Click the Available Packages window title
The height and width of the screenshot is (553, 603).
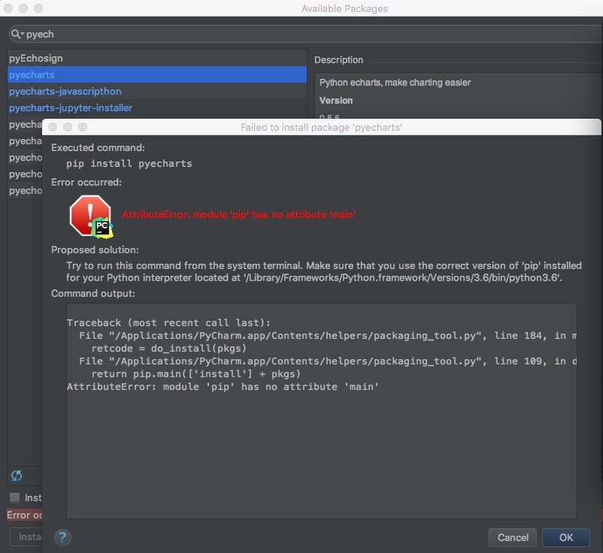[344, 8]
